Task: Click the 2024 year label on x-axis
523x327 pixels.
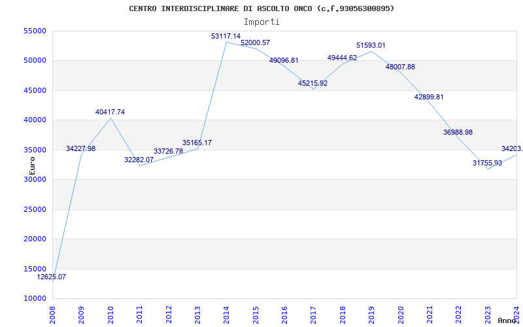Action: point(516,315)
